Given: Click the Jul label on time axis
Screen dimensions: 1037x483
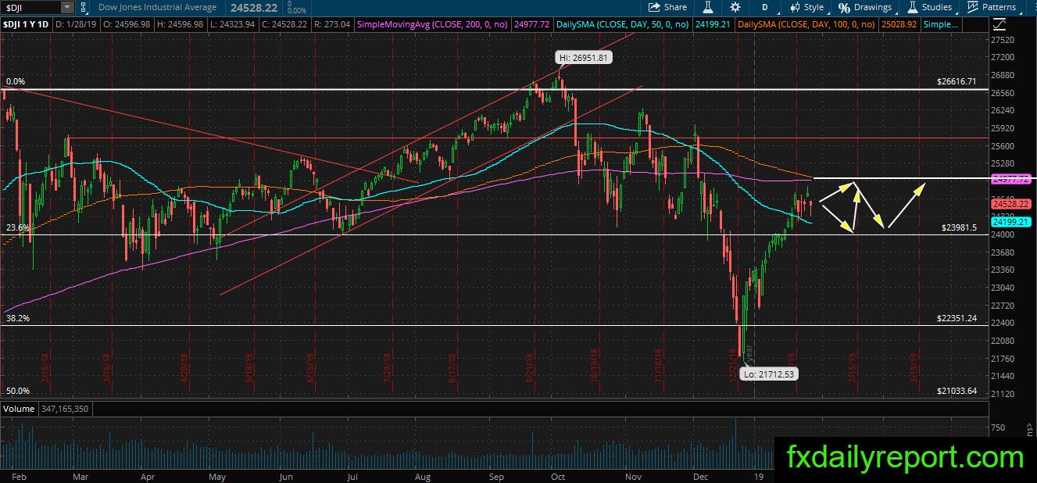Looking at the screenshot, I should coord(352,475).
